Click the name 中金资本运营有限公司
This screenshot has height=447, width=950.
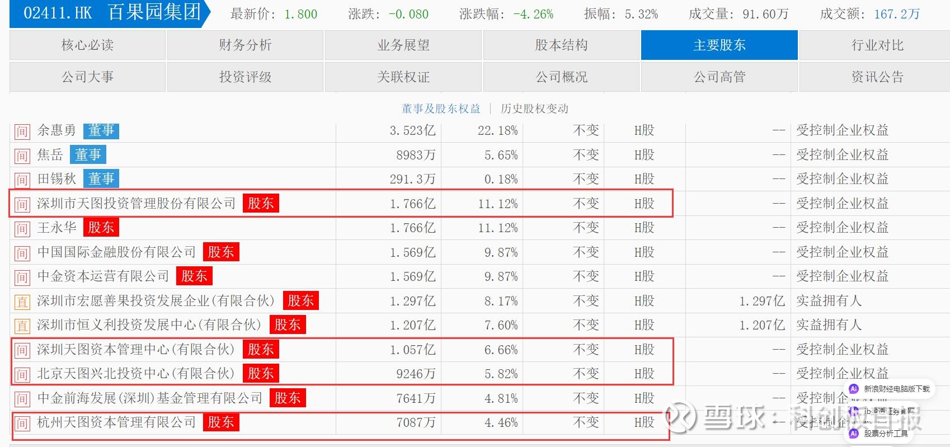103,276
